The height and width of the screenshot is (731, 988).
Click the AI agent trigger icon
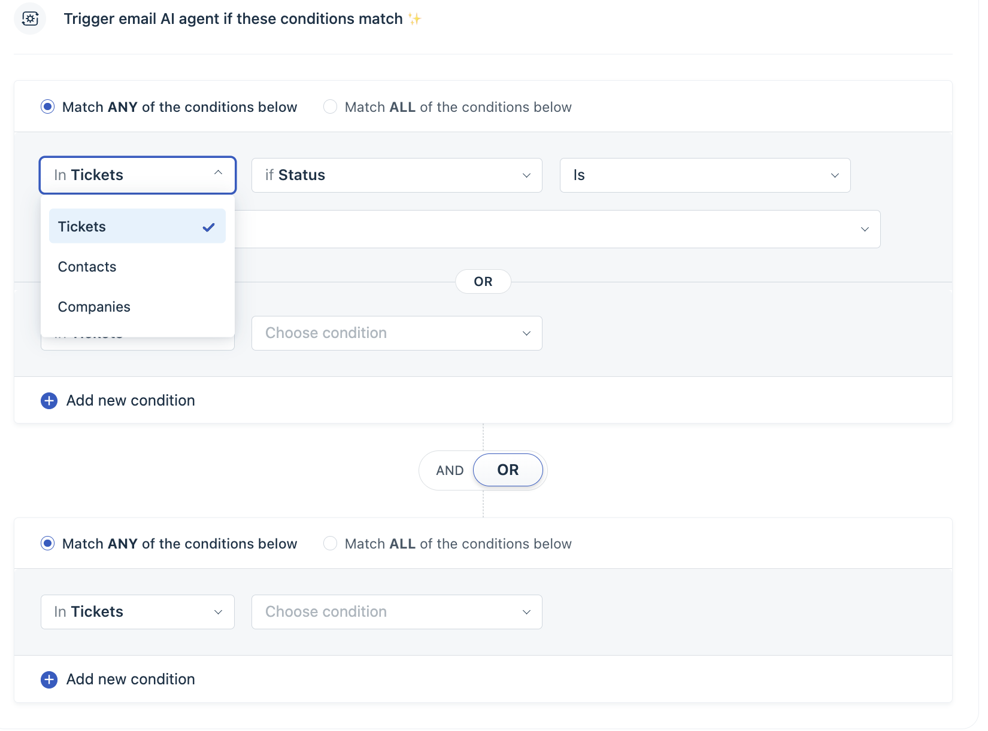[x=30, y=19]
